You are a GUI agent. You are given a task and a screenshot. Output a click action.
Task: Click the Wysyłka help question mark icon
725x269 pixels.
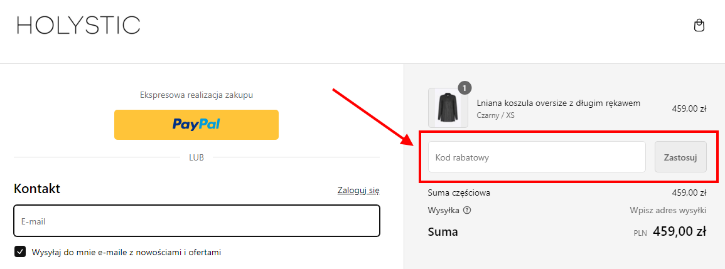point(467,210)
